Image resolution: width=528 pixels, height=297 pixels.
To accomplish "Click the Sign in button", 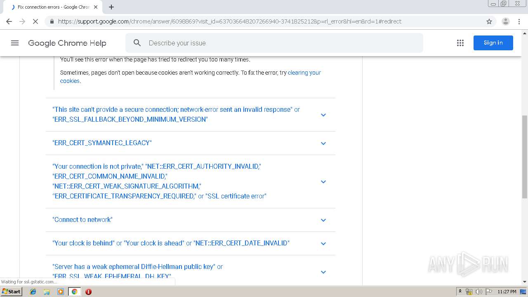I will click(493, 43).
